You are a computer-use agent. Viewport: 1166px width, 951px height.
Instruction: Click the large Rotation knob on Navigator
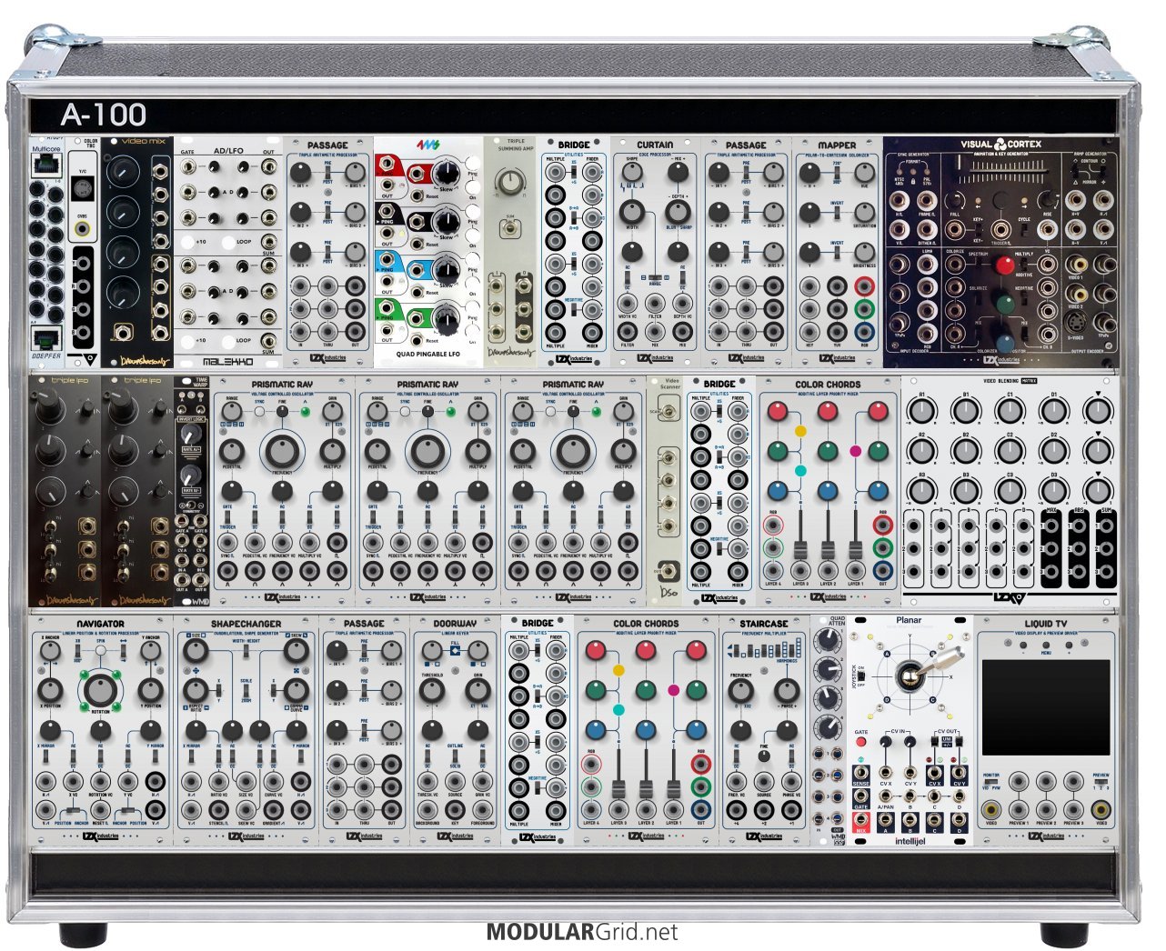point(100,690)
